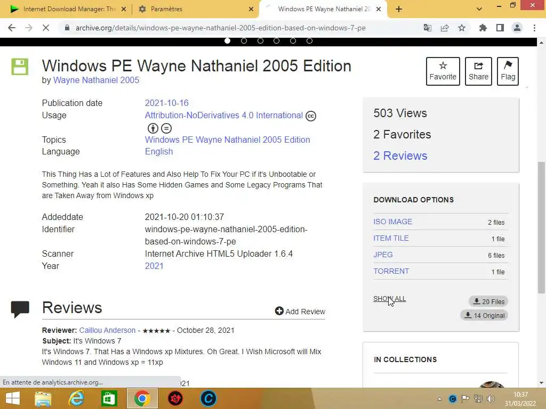Click the CC no-derivatives equals icon

click(166, 128)
